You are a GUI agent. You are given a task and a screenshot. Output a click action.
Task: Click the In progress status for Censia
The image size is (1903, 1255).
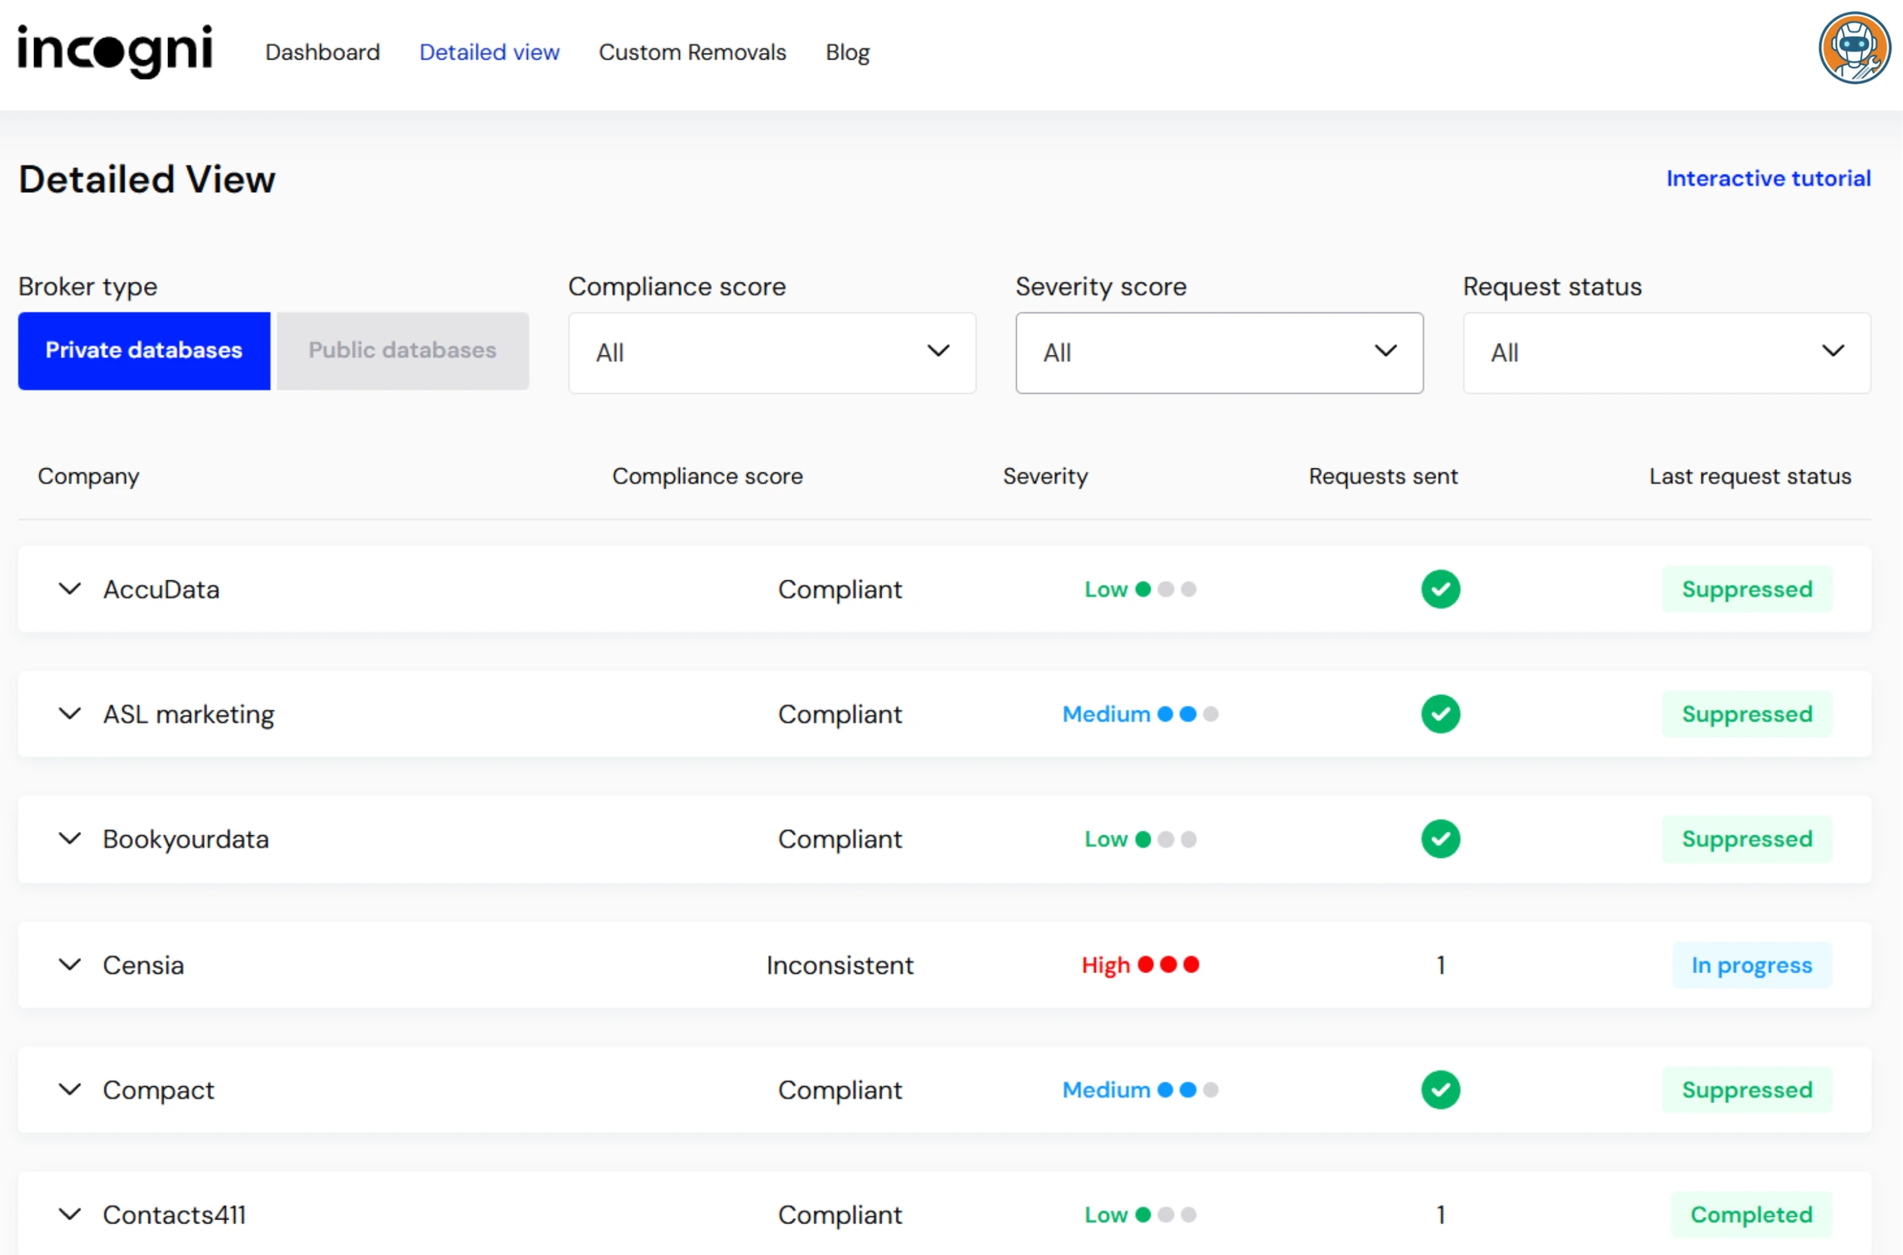coord(1752,965)
